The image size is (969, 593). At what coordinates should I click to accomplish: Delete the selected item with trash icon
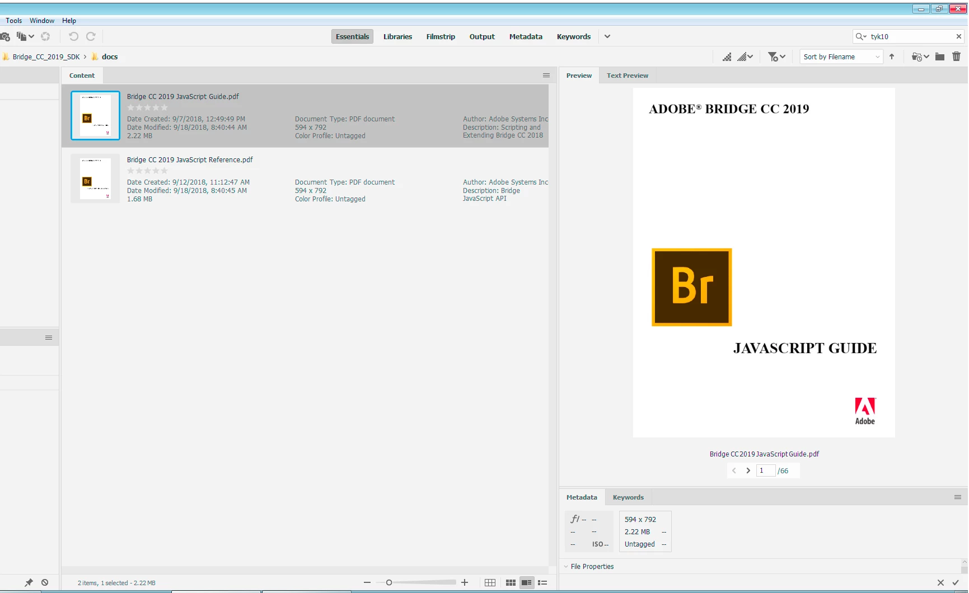pyautogui.click(x=956, y=57)
